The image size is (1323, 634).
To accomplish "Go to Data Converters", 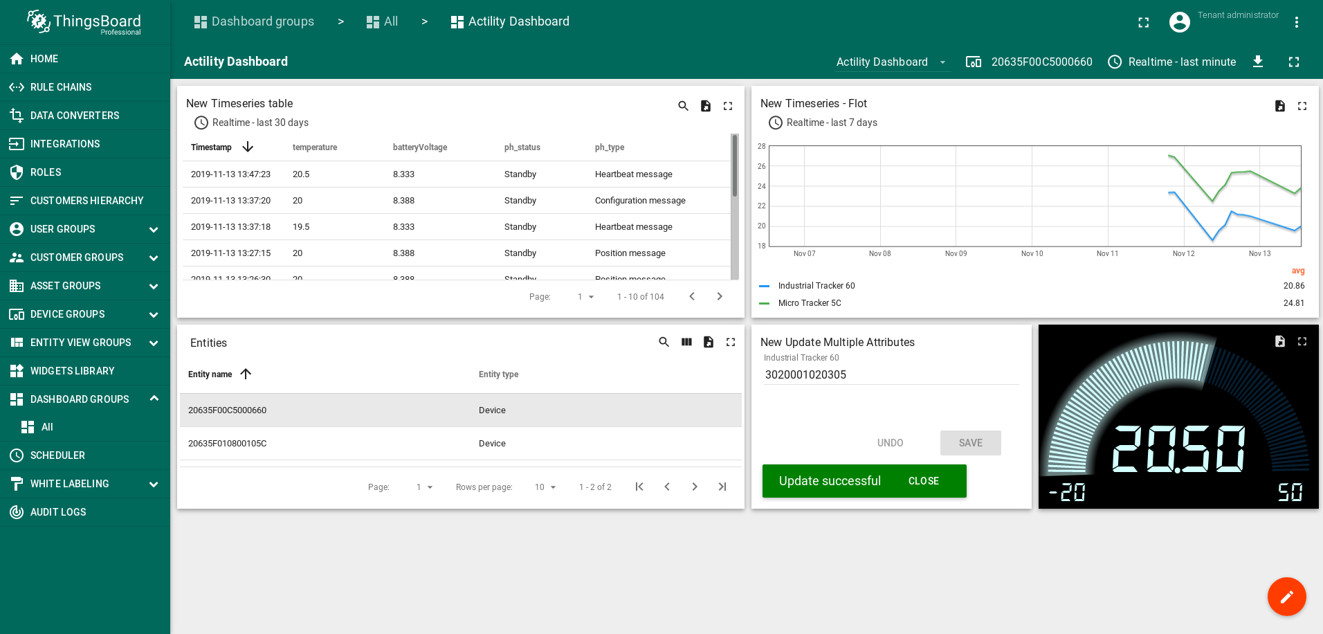I will [85, 116].
